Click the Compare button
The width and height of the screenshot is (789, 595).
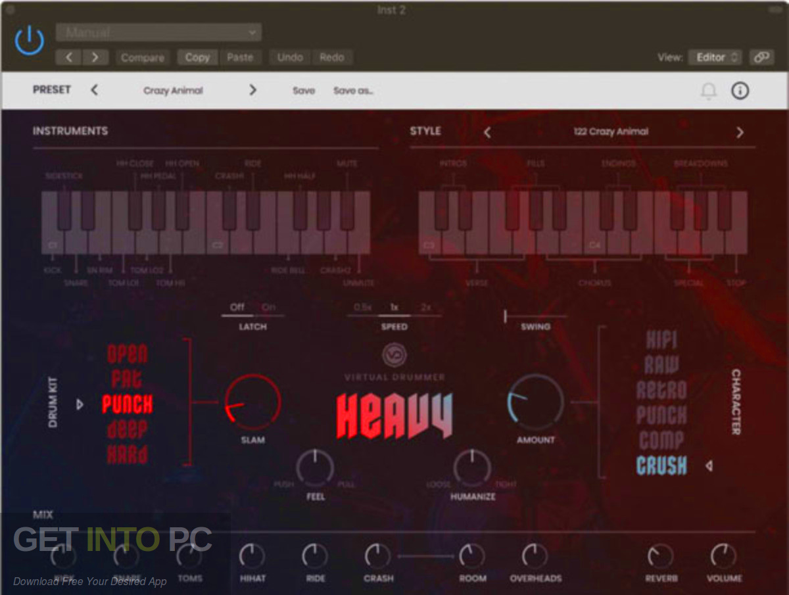142,57
